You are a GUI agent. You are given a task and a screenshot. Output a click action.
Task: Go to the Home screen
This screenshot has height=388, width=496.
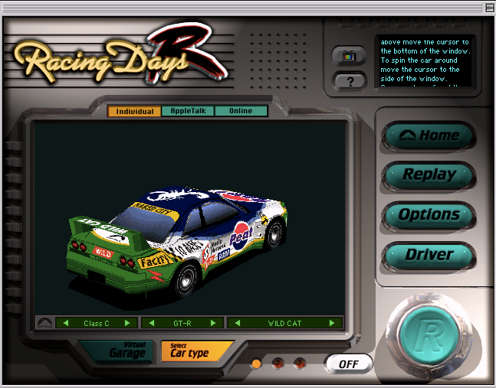tap(429, 135)
